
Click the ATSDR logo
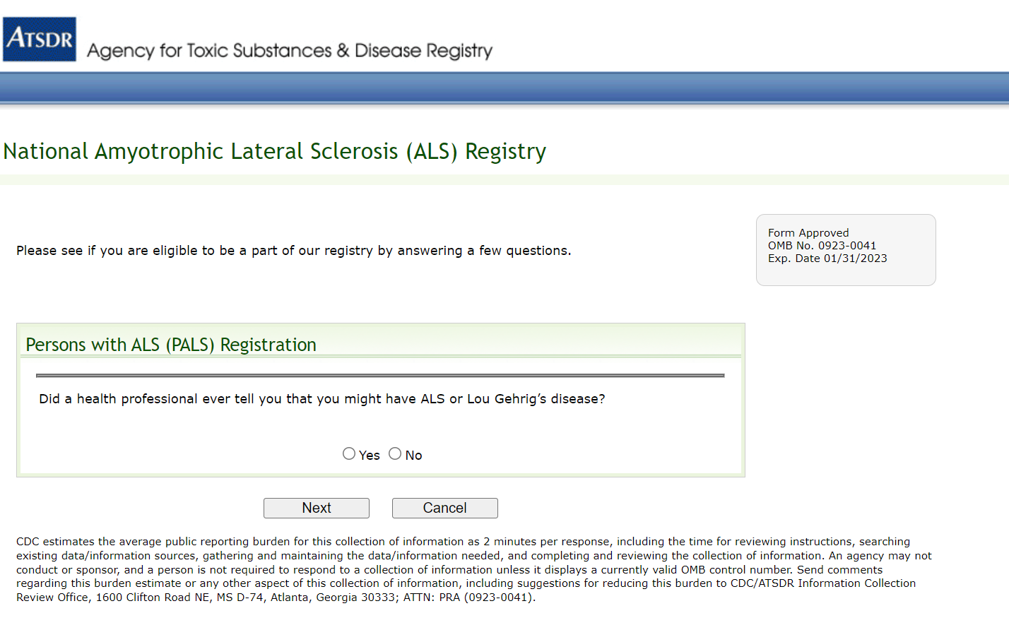point(40,40)
